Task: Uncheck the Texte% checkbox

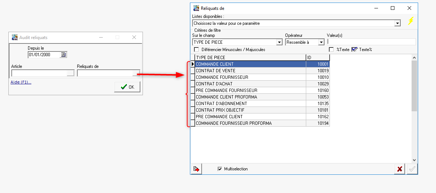Action: [x=354, y=50]
